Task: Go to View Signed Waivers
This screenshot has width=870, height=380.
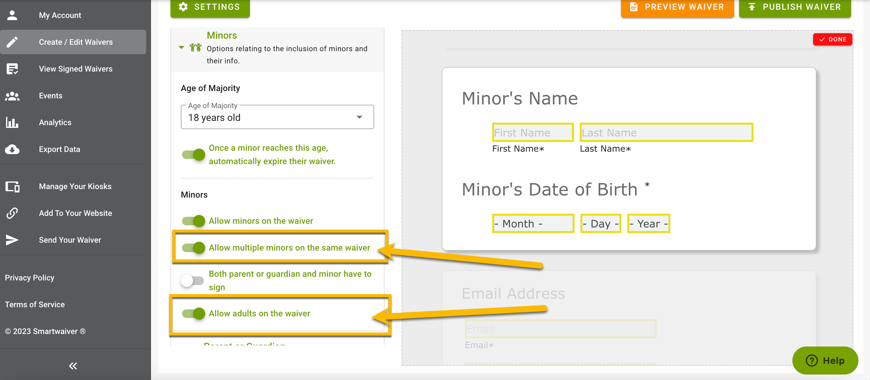Action: 73,69
